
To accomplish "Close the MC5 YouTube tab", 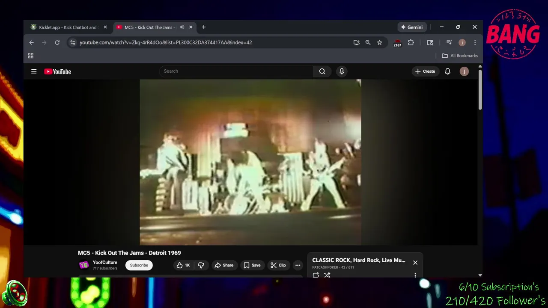I will click(x=191, y=27).
